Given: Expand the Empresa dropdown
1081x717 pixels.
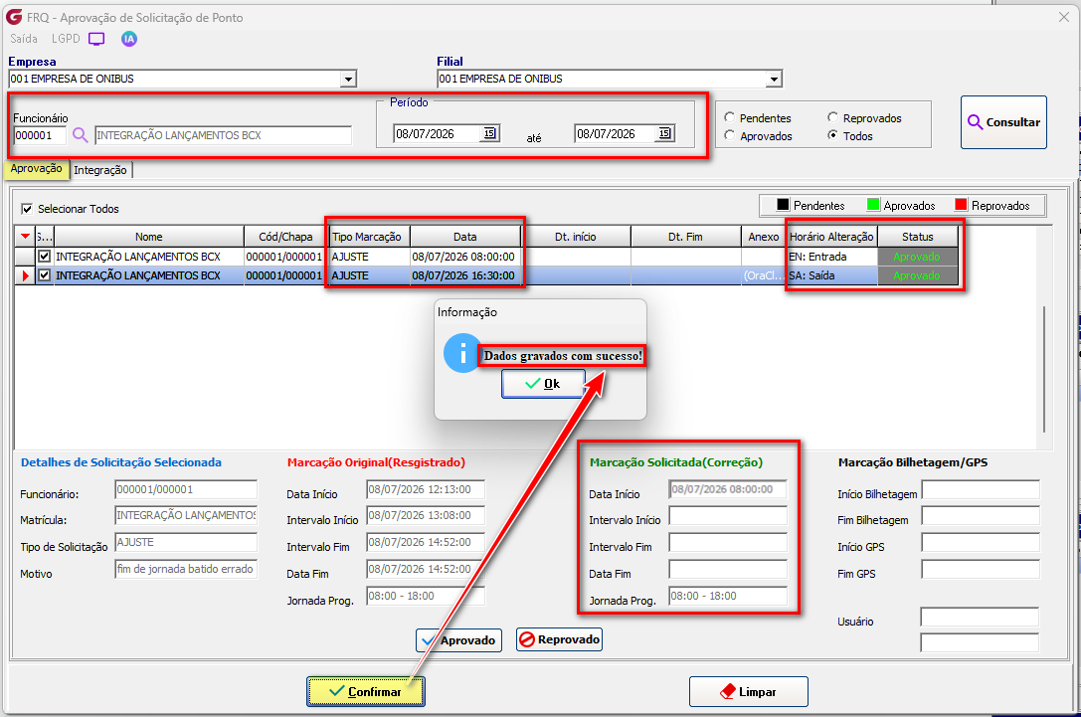Looking at the screenshot, I should [x=348, y=80].
